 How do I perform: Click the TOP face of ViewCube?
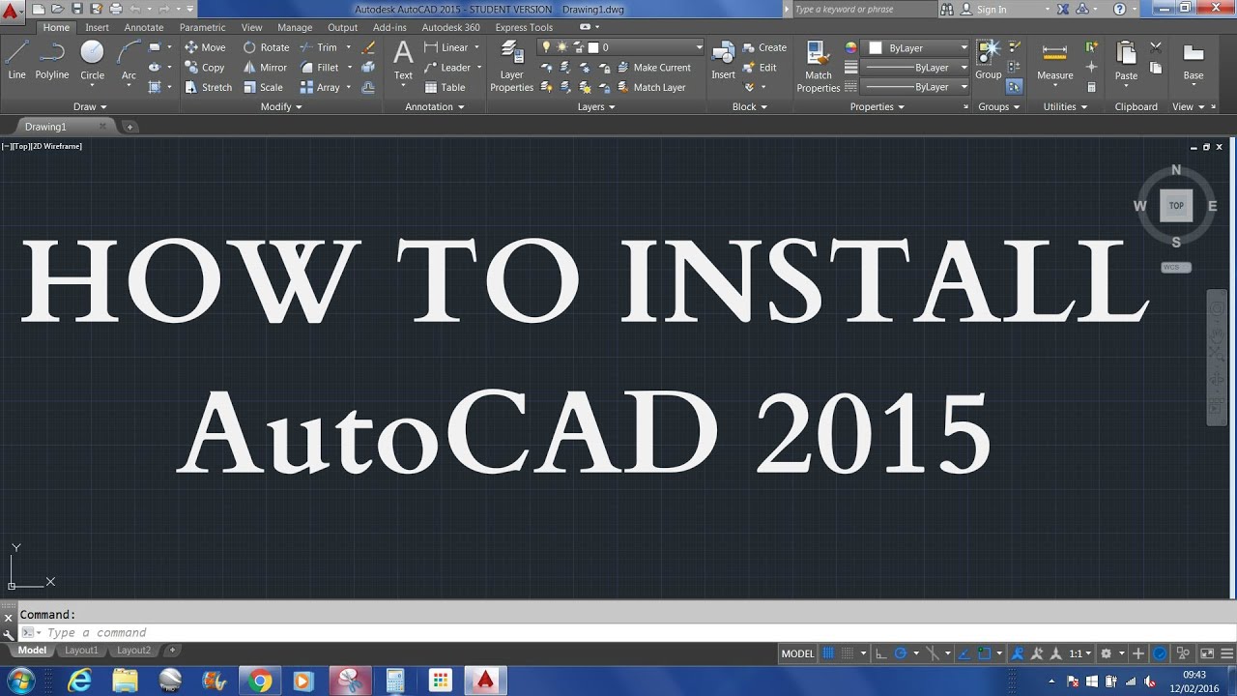tap(1176, 205)
